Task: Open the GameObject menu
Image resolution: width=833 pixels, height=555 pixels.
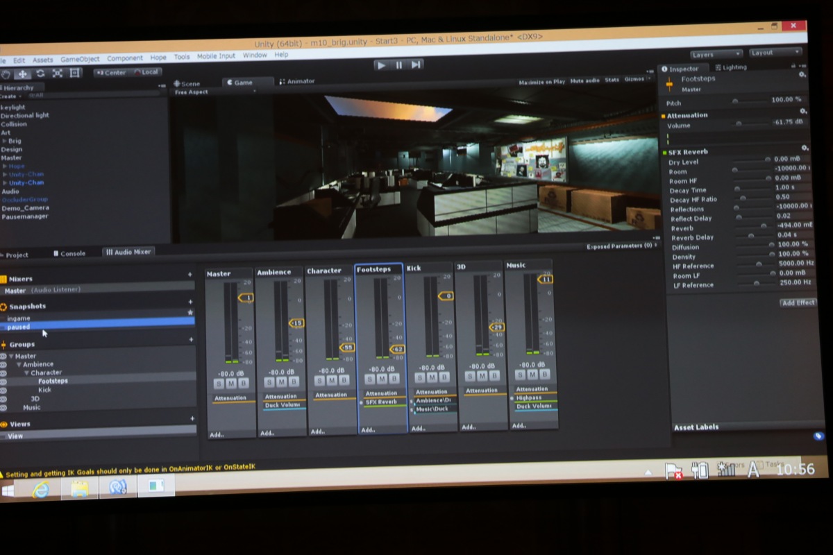Action: point(80,60)
